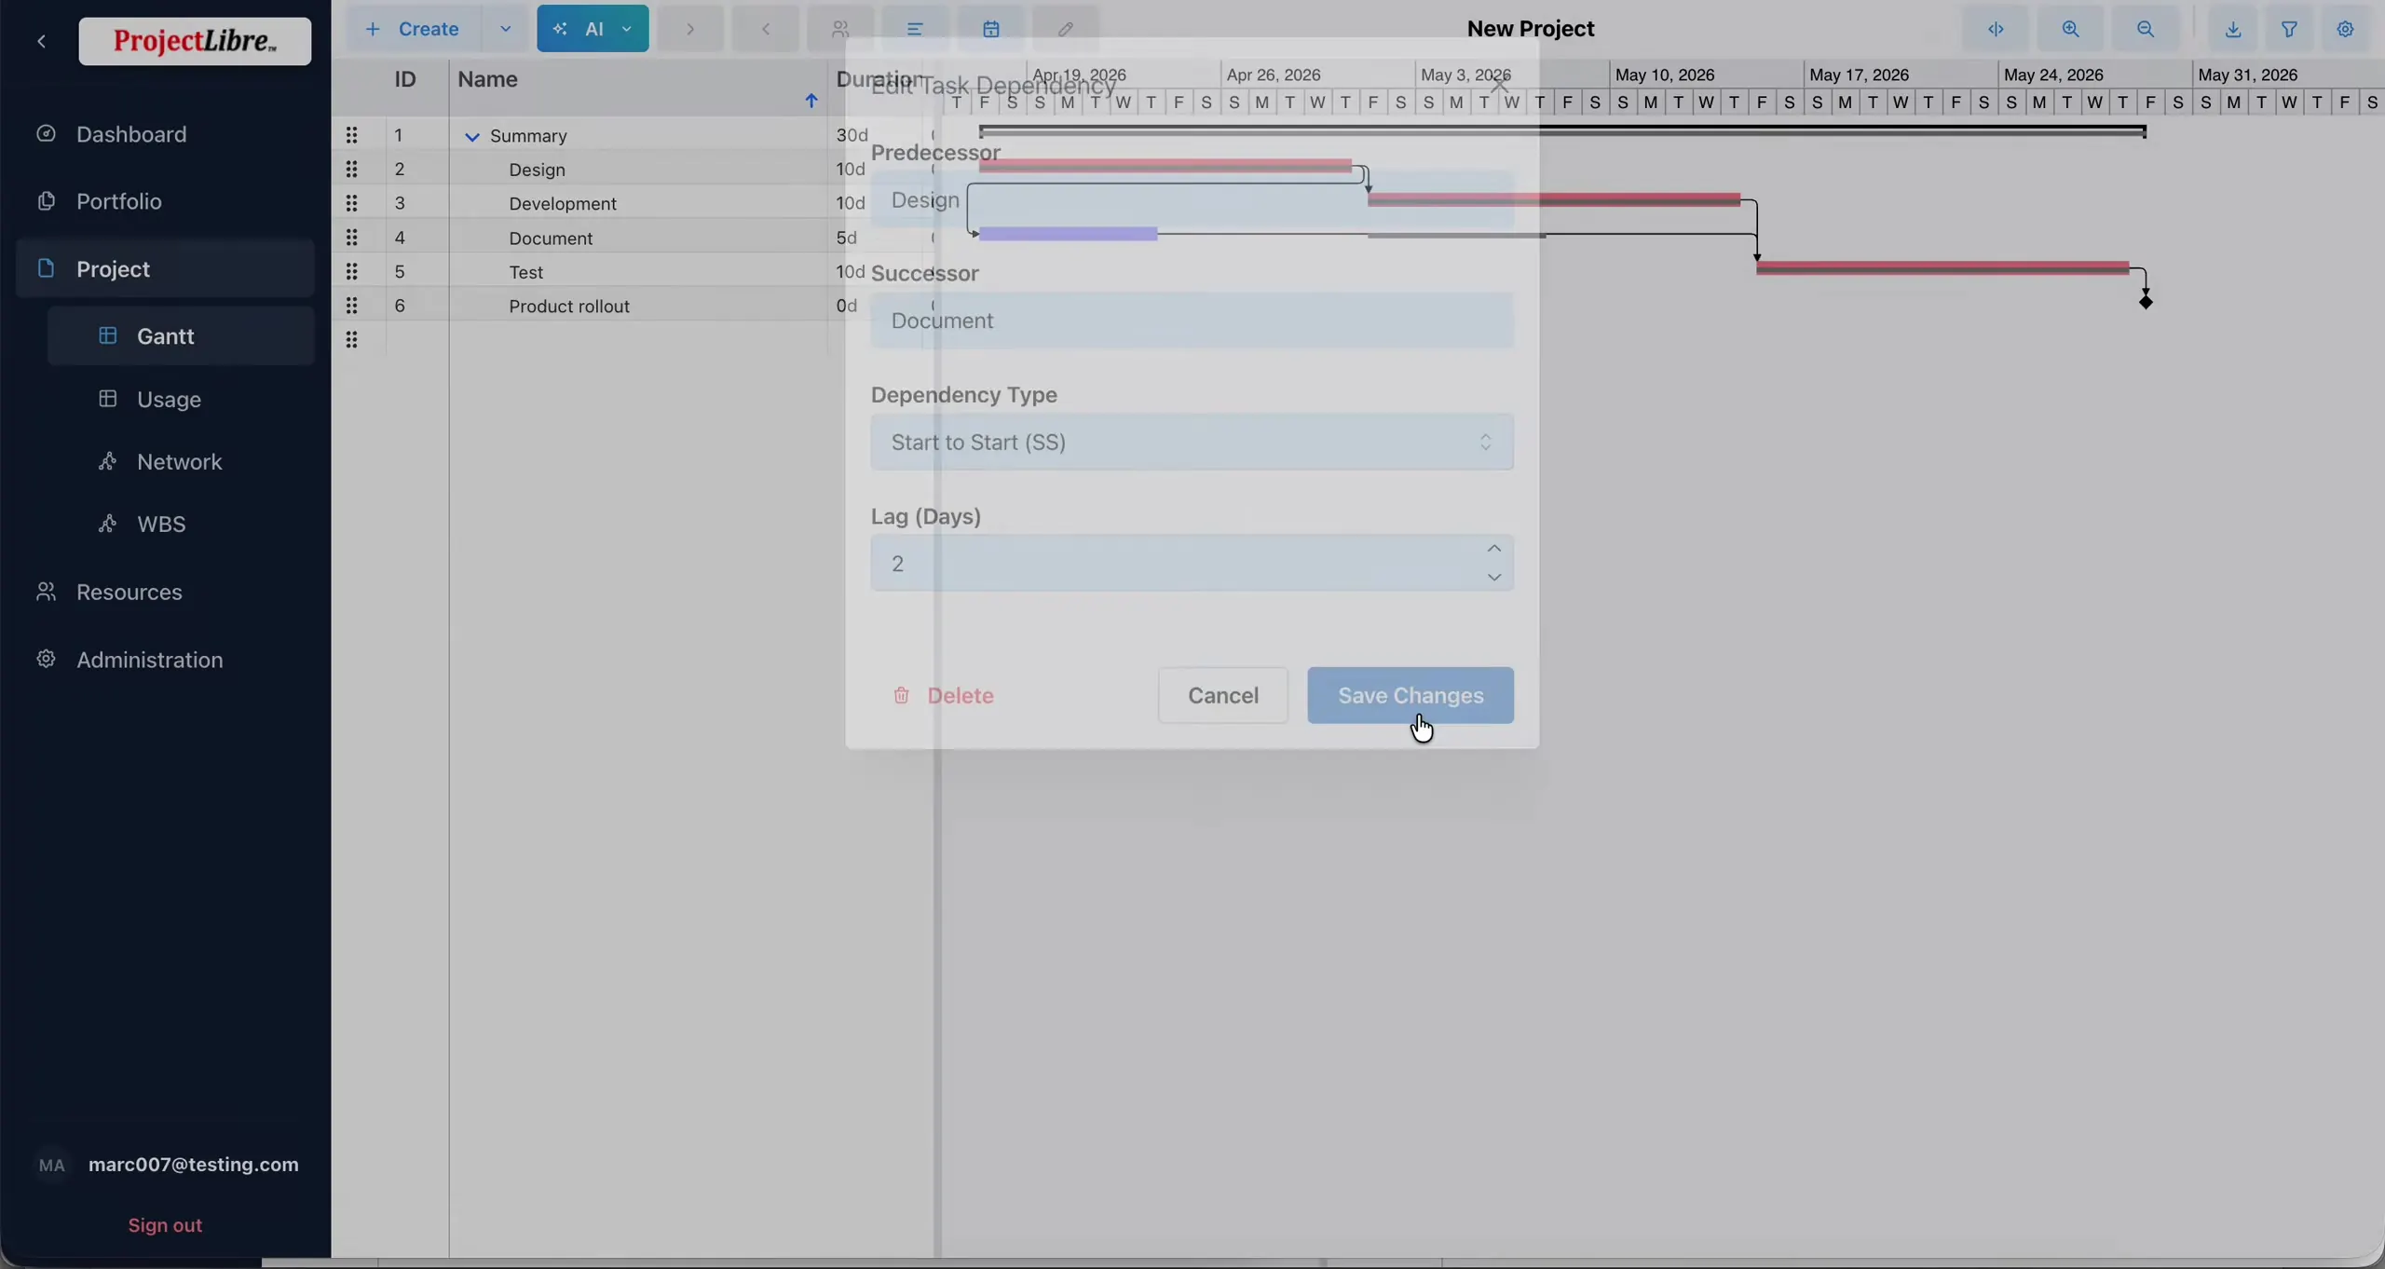Select the Product rollout task row
Screen dimensions: 2385x1269
pyautogui.click(x=569, y=306)
